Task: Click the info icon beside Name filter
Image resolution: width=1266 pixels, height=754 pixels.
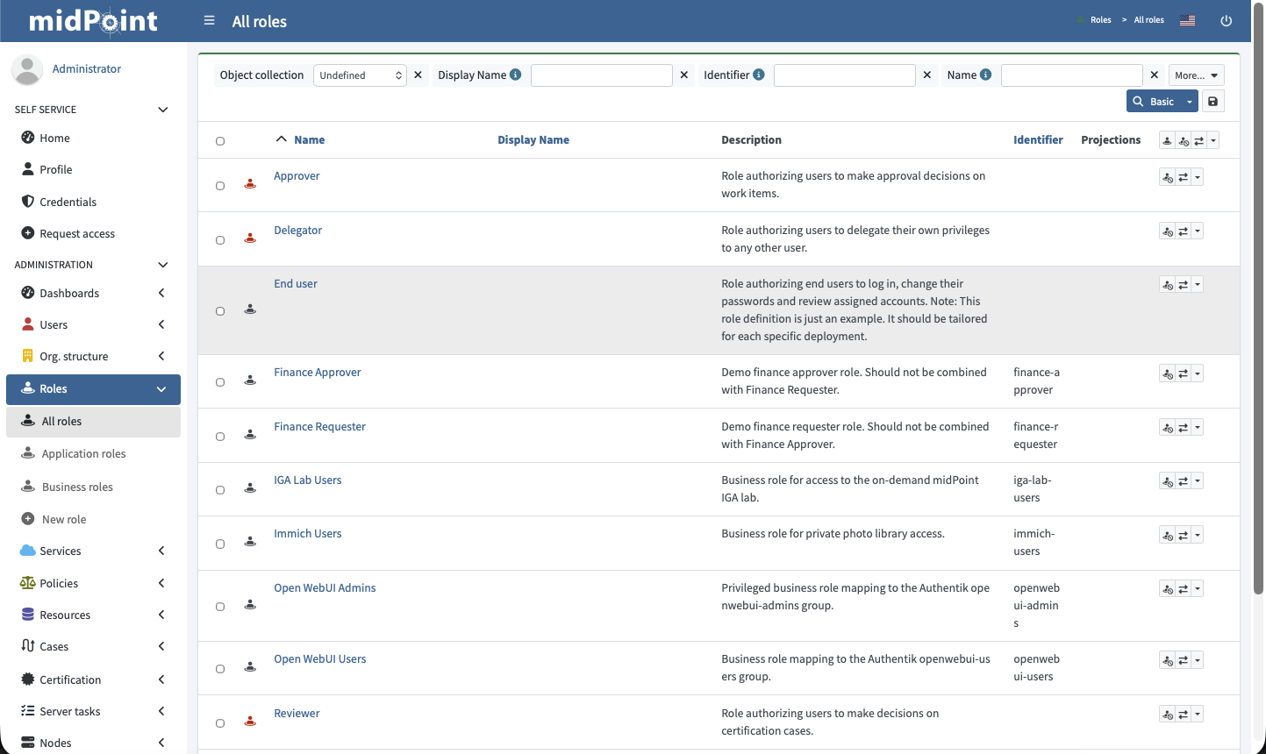Action: tap(986, 75)
